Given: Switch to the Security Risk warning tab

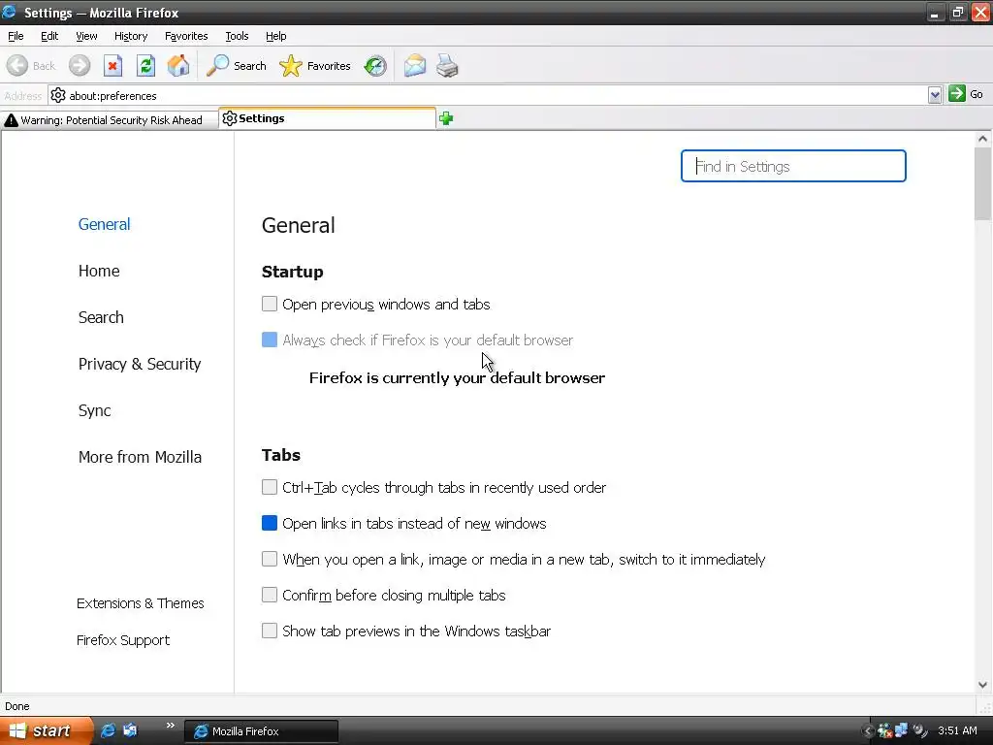Looking at the screenshot, I should coord(109,119).
